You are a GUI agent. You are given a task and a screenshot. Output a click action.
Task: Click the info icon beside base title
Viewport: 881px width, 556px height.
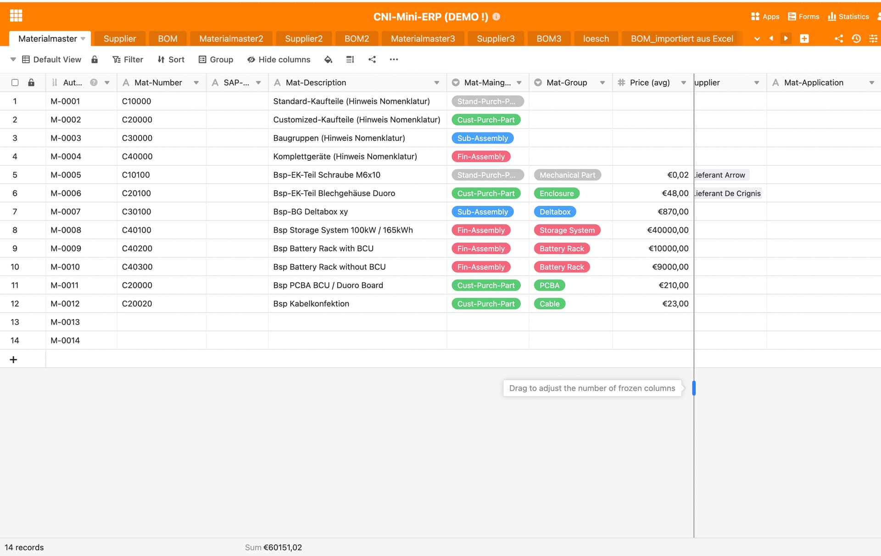[x=496, y=17]
